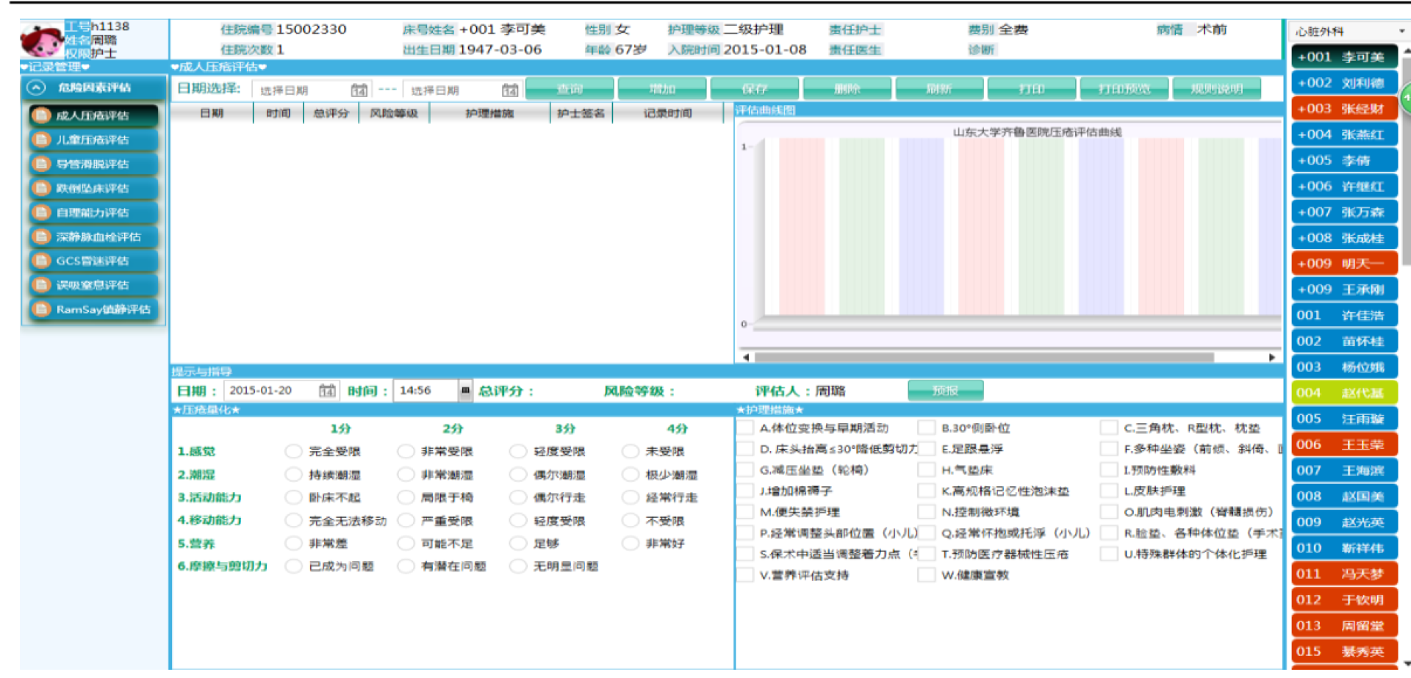
Task: Open the start date calendar picker icon
Action: 359,90
